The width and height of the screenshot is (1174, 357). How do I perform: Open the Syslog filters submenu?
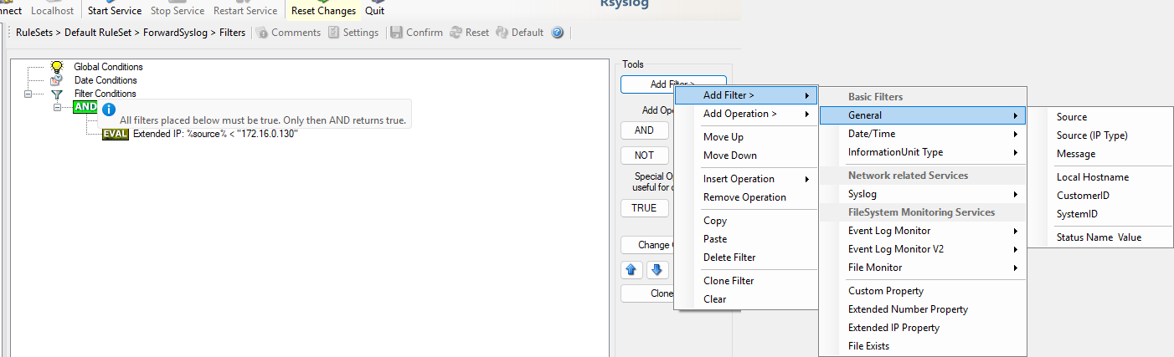923,194
